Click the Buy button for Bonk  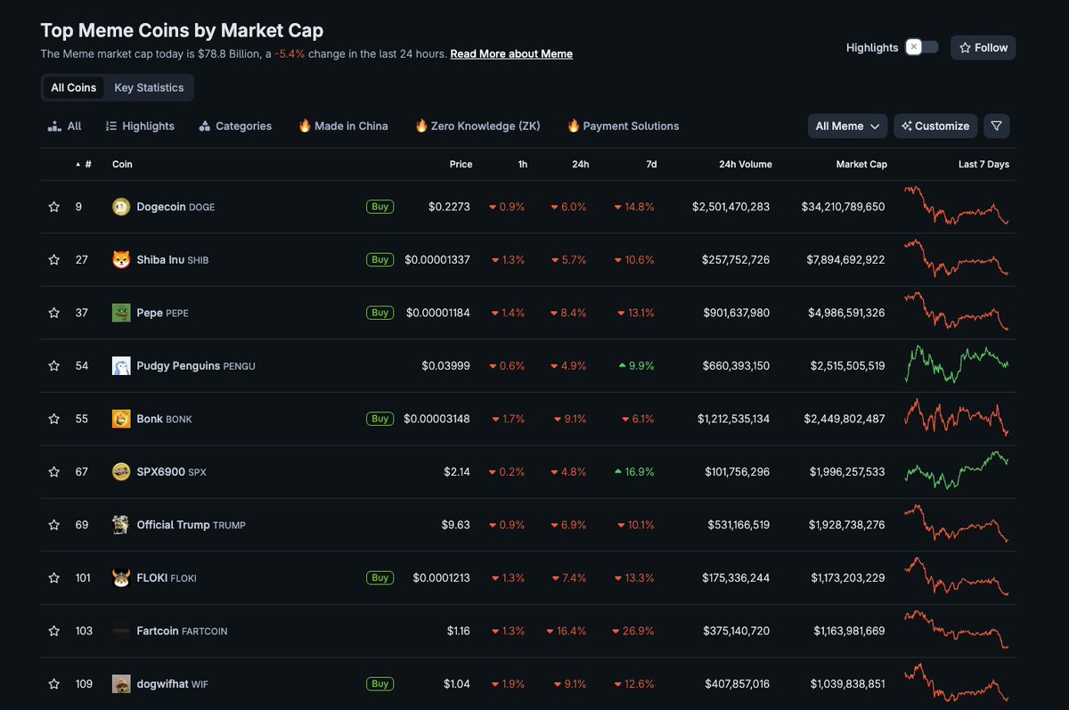(380, 419)
